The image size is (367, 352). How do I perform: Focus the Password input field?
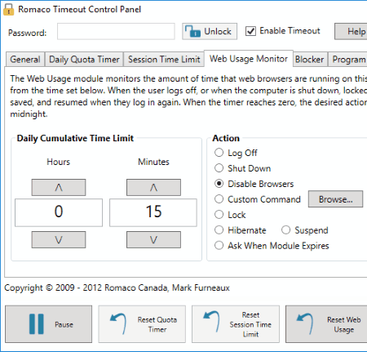pos(116,32)
